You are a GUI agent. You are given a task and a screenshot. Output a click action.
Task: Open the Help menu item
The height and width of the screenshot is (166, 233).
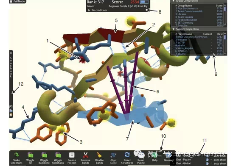(x=154, y=158)
